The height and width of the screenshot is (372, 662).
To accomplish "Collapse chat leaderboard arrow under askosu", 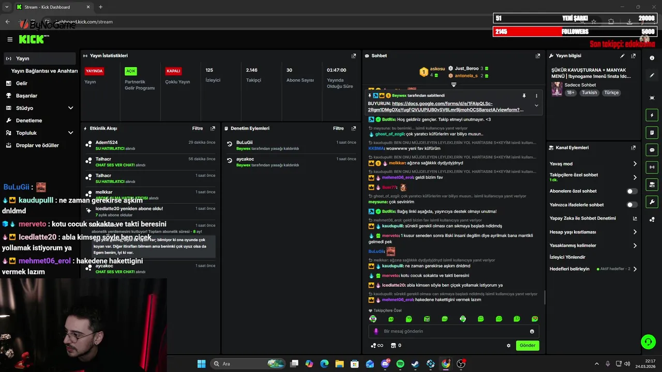I will coord(454,84).
